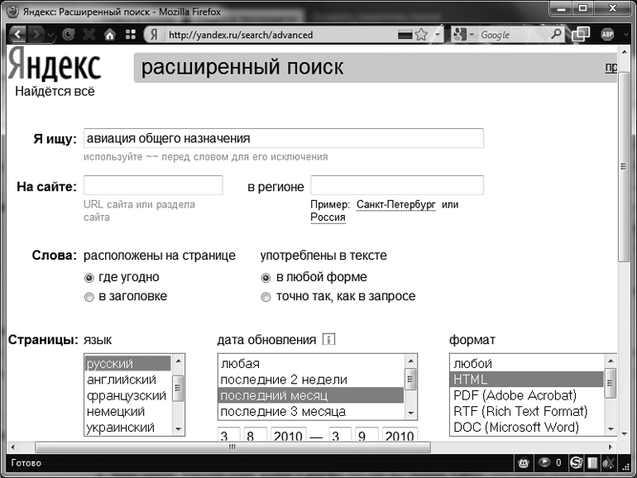This screenshot has width=637, height=478.
Task: Click the 'На сайте' URL input field
Action: point(153,185)
